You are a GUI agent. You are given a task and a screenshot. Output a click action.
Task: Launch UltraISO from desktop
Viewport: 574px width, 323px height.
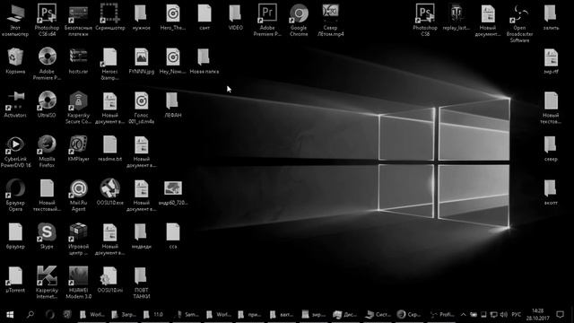[47, 105]
